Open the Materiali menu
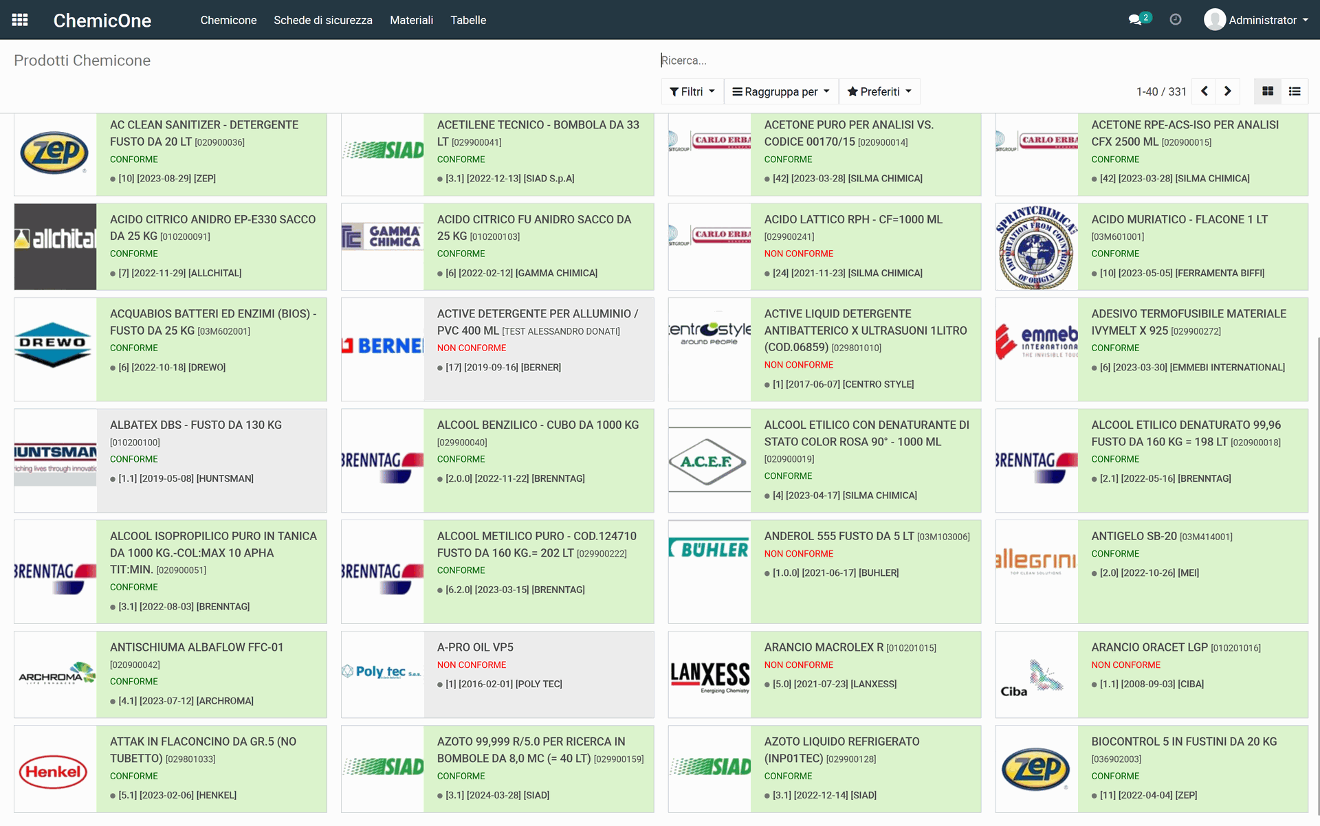1320x826 pixels. [x=411, y=20]
